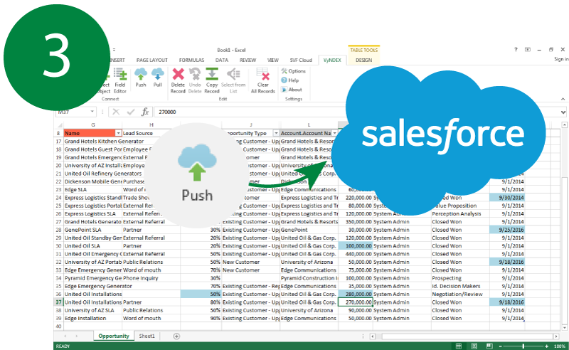Click the fx Insert Function icon
This screenshot has height=350, width=569.
[145, 112]
